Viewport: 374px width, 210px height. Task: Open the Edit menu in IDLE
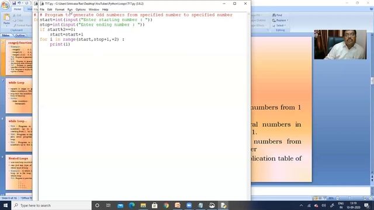click(x=50, y=9)
